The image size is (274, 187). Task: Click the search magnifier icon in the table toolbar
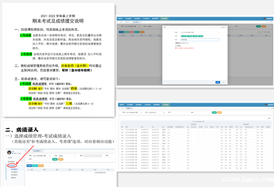click(x=259, y=32)
